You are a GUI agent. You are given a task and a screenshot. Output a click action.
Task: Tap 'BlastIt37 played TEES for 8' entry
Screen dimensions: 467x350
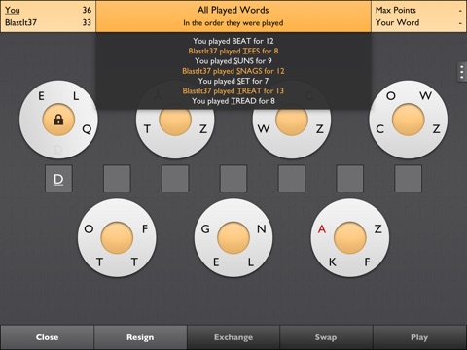pos(233,51)
